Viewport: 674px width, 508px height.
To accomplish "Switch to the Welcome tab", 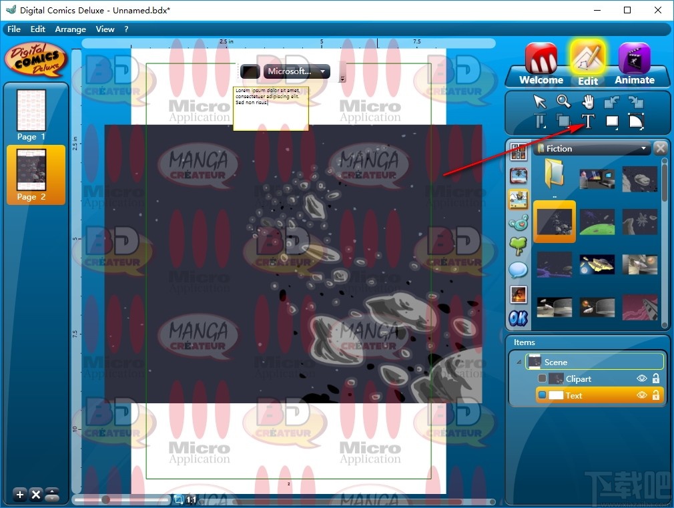I will click(541, 65).
